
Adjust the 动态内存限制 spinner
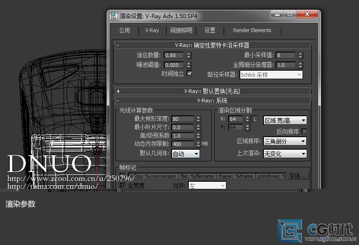point(199,144)
